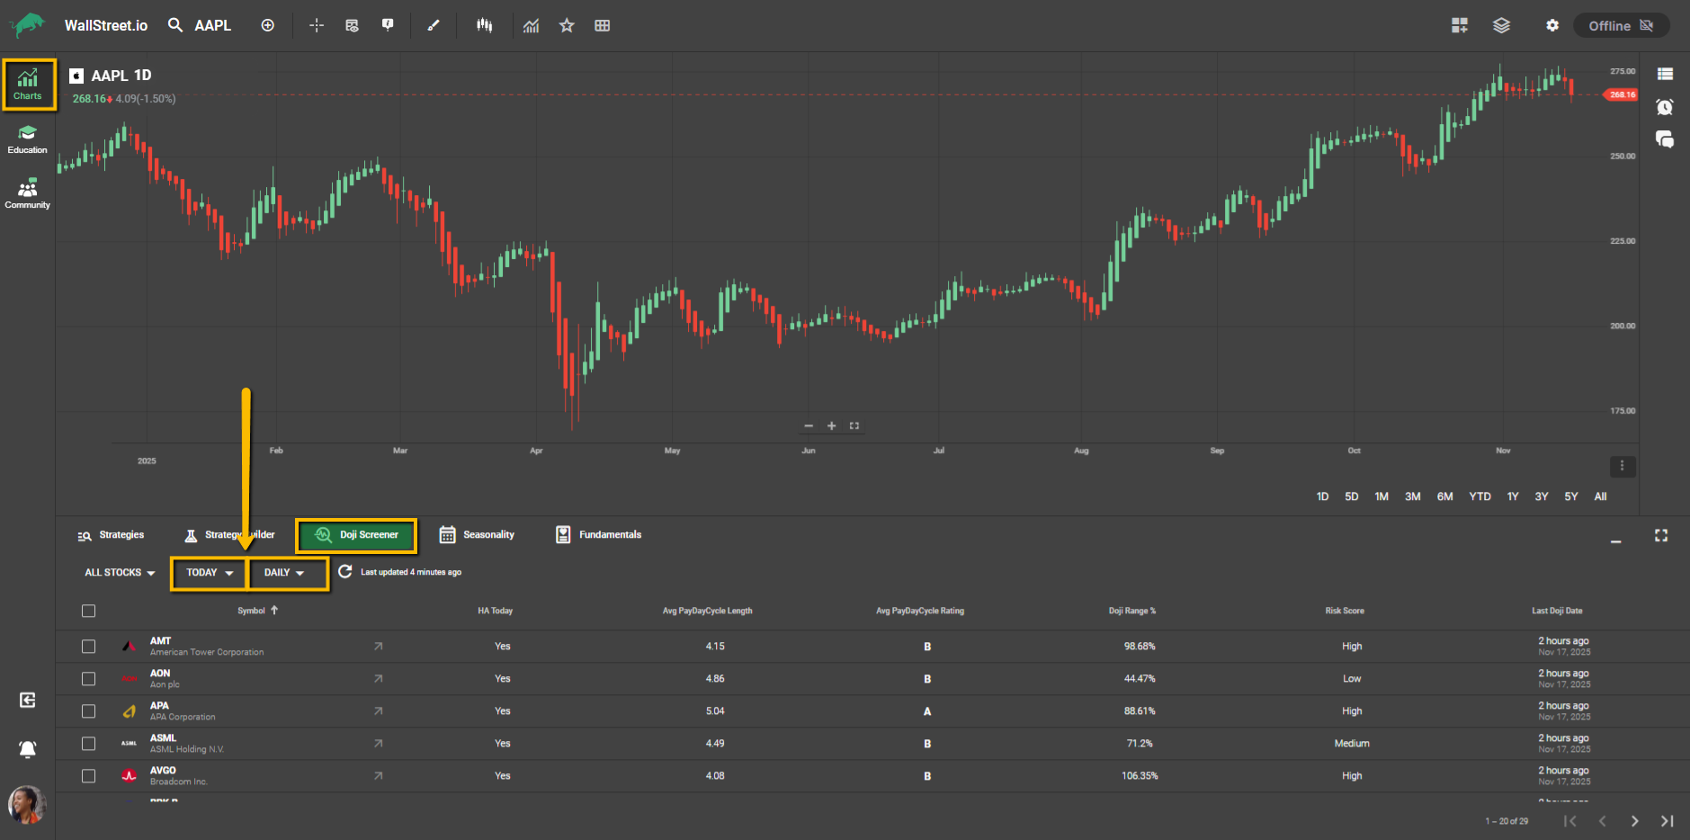Image resolution: width=1690 pixels, height=840 pixels.
Task: Select the drawing brush tool
Action: point(434,26)
